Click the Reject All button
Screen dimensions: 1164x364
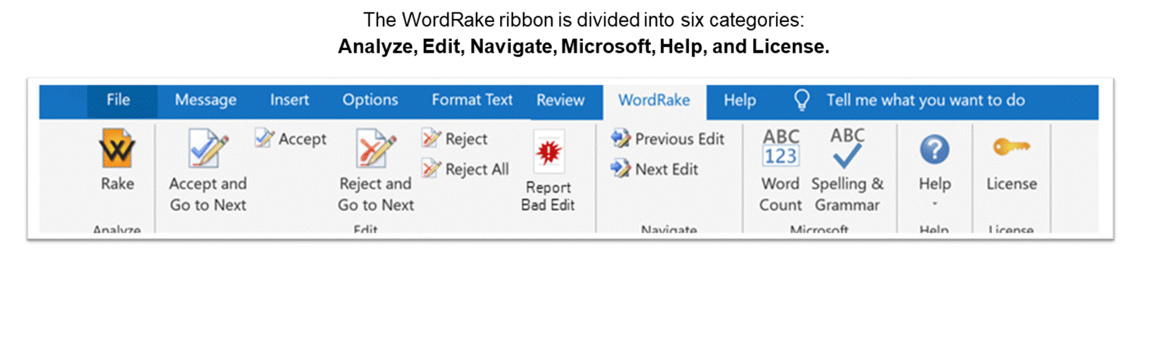tap(465, 169)
